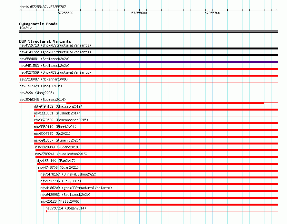Select the dgv949n152 Chaisson2019 label
287x224 pixels.
(x=58, y=106)
